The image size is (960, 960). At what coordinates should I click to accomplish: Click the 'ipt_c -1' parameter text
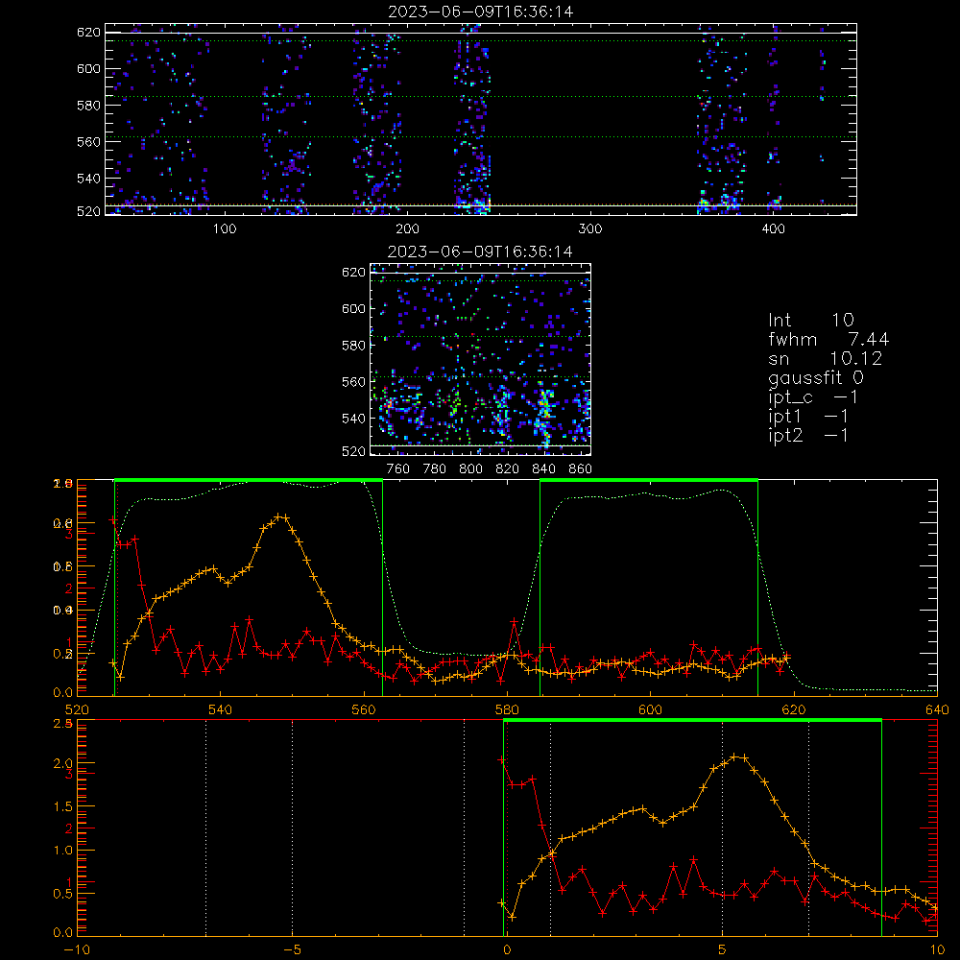[813, 397]
